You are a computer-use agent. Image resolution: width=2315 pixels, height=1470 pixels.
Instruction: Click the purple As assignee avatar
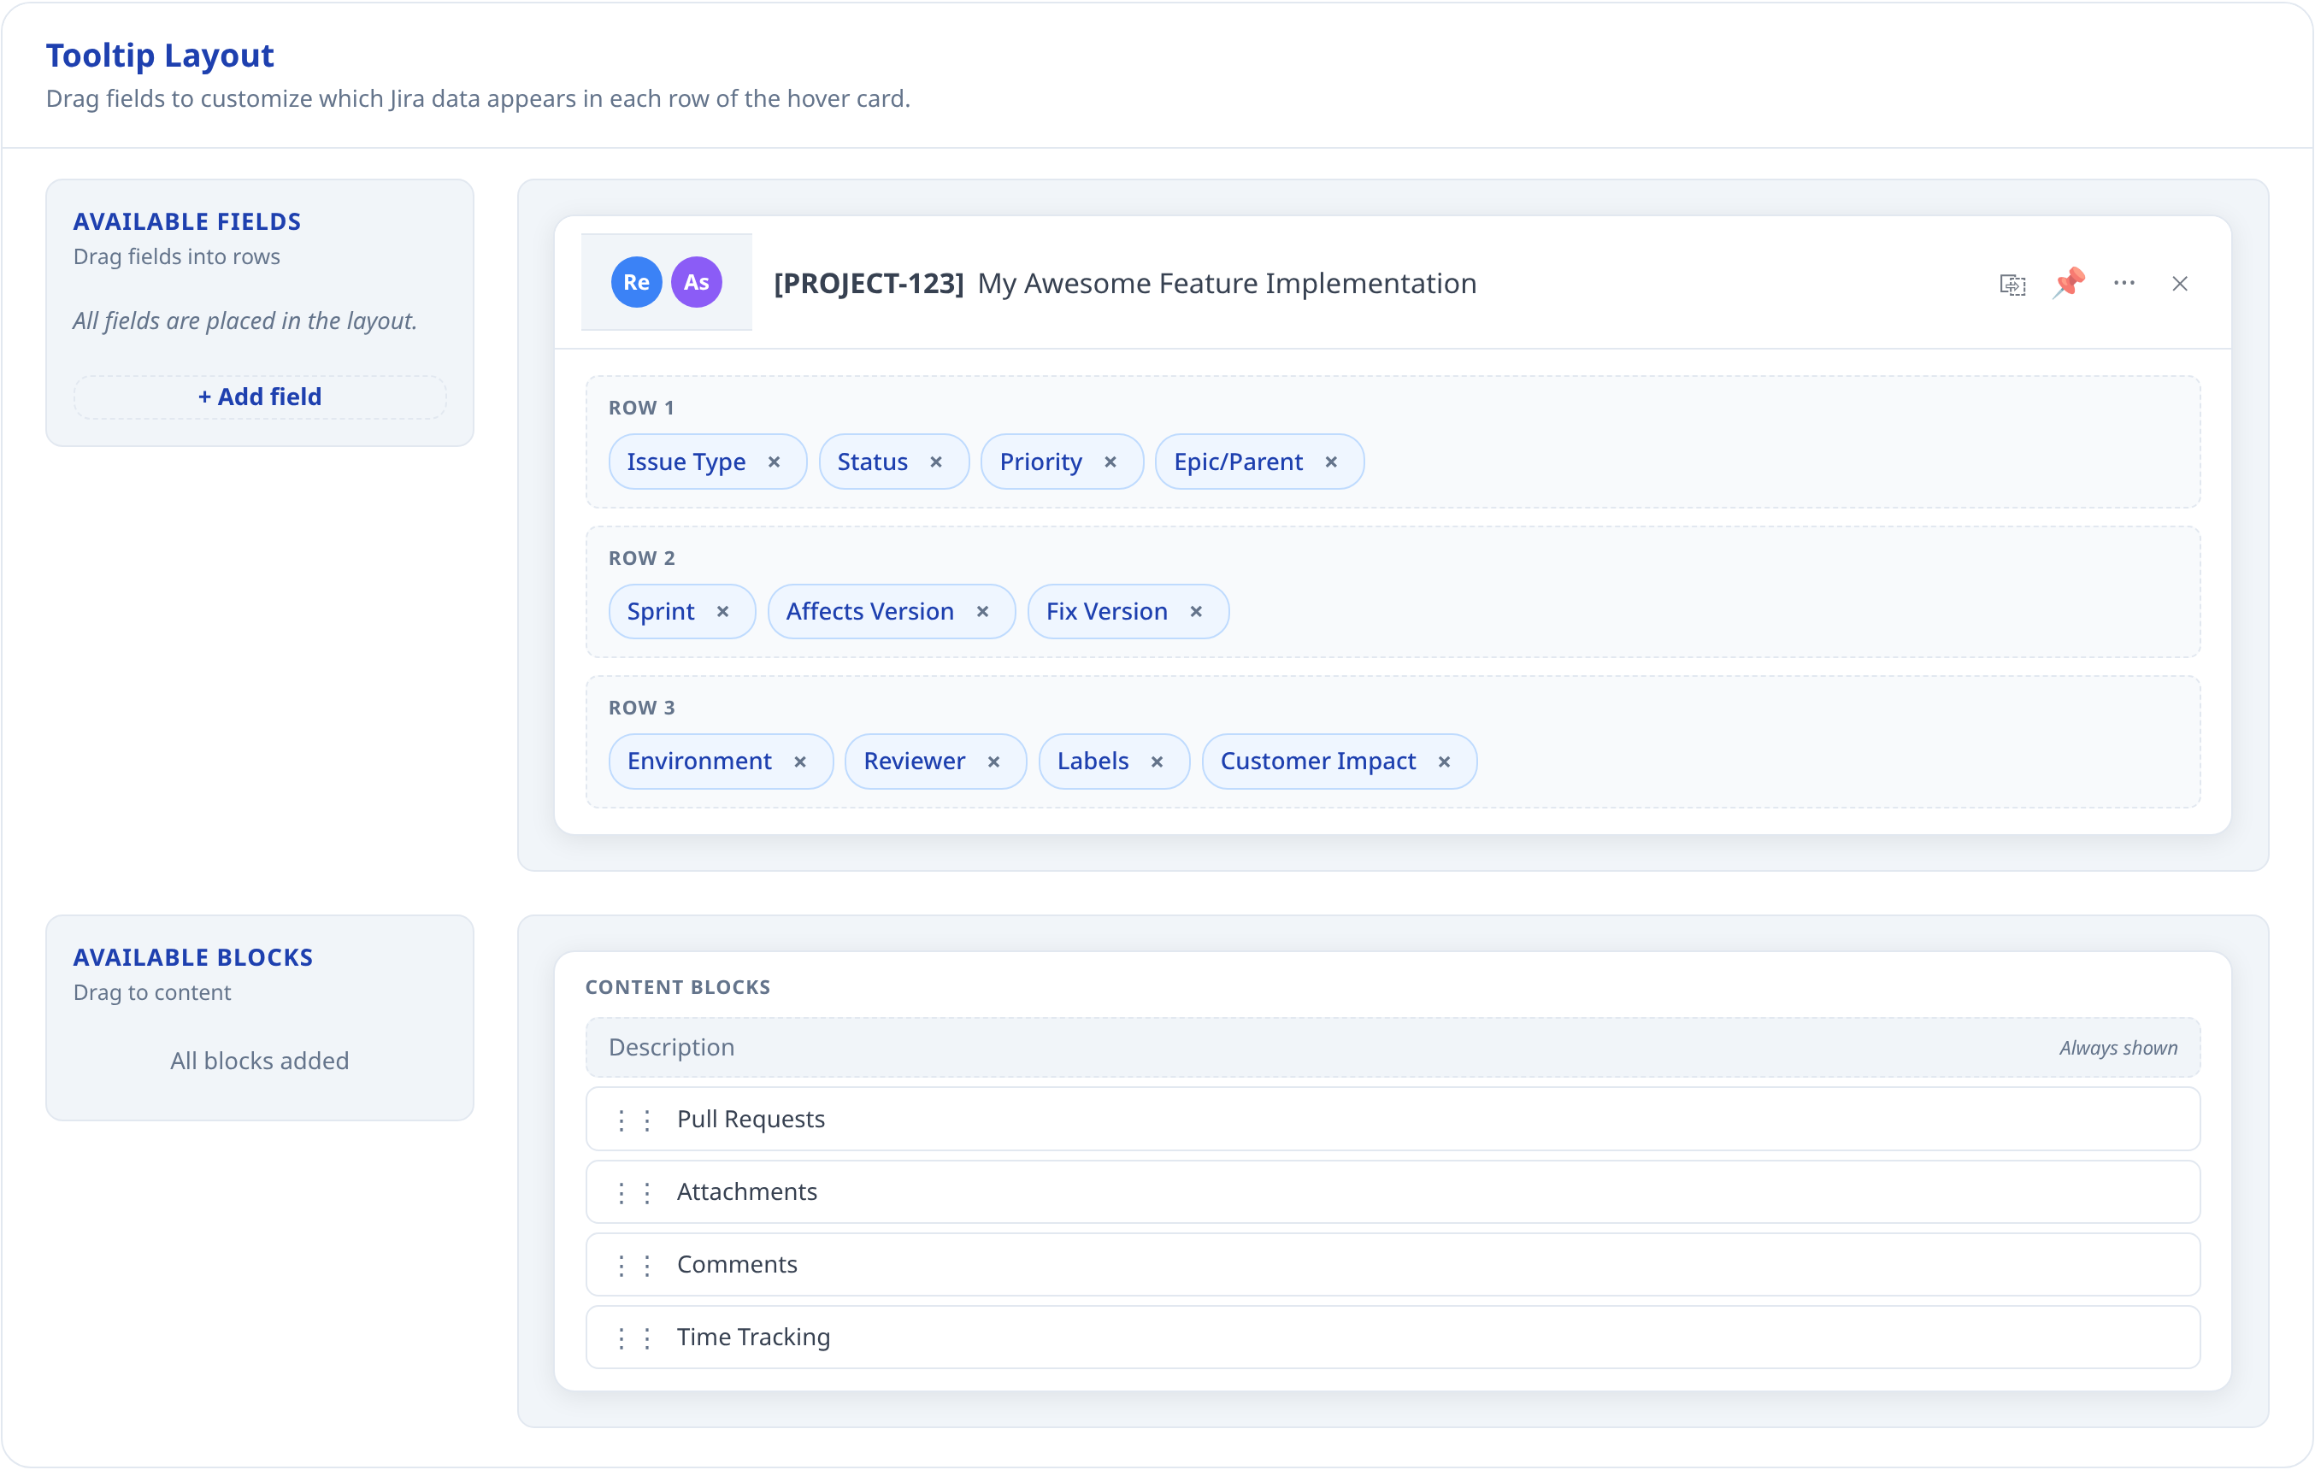point(696,283)
